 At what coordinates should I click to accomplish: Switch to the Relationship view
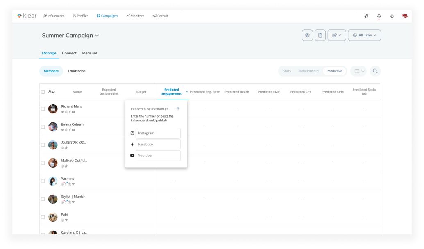pos(308,71)
